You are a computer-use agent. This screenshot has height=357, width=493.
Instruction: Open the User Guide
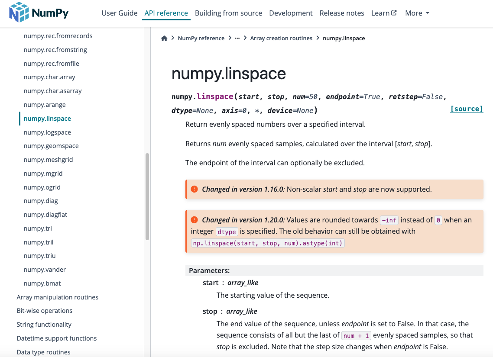pos(120,13)
